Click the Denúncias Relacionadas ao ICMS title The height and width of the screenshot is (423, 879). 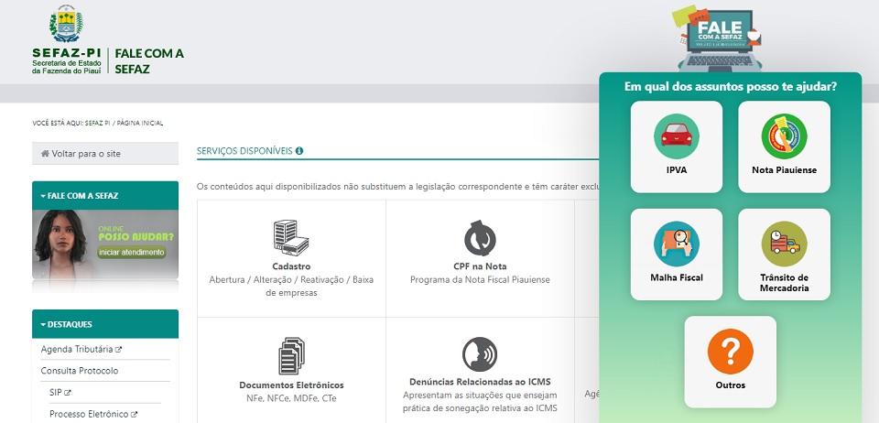pos(480,382)
